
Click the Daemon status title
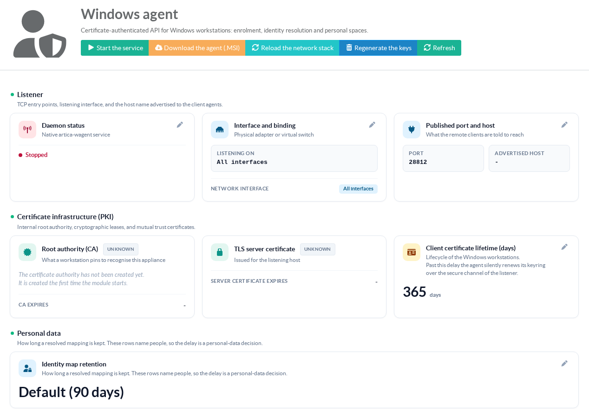[x=63, y=125]
